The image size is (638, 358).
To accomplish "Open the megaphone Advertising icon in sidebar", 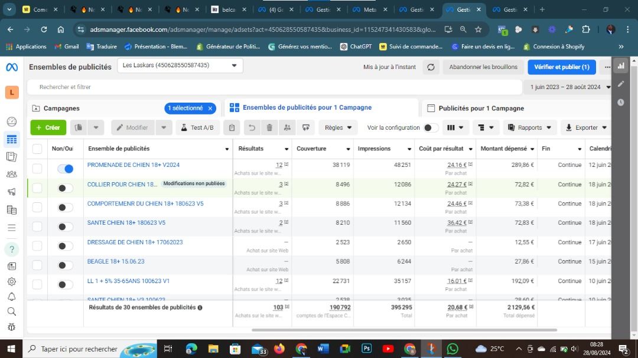I will tap(12, 192).
